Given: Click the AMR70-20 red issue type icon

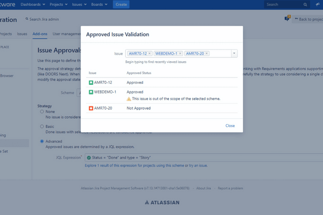Looking at the screenshot, I should coord(91,108).
